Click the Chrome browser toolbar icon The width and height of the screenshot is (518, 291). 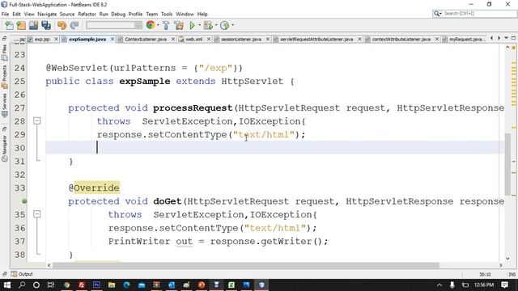[x=151, y=25]
